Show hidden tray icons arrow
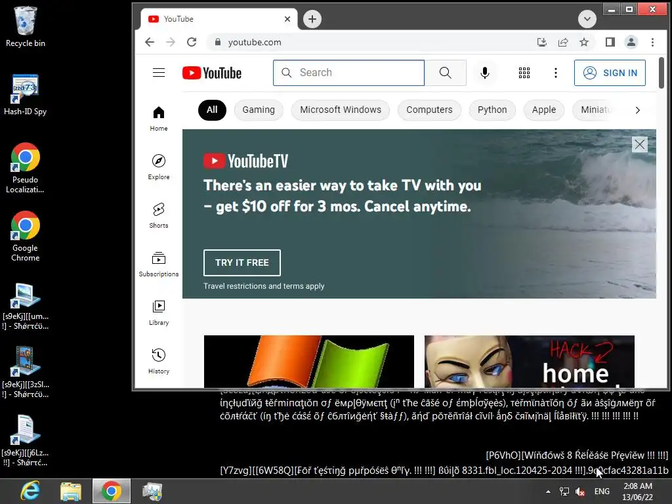Viewport: 672px width, 504px height. [548, 492]
